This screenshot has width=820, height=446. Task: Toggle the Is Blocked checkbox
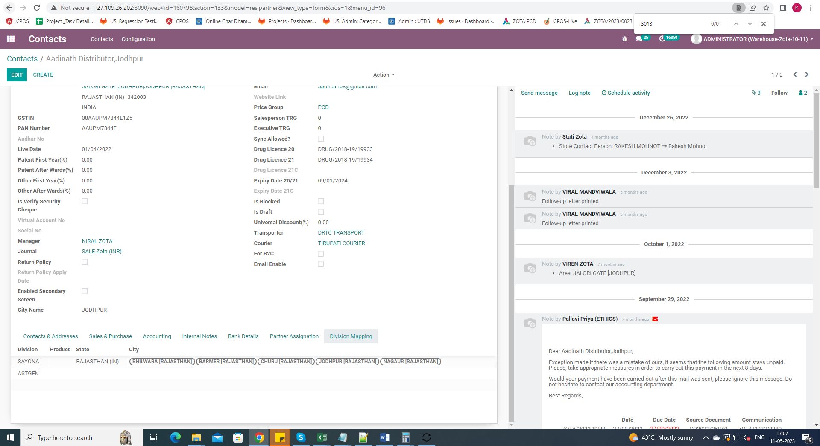(321, 201)
